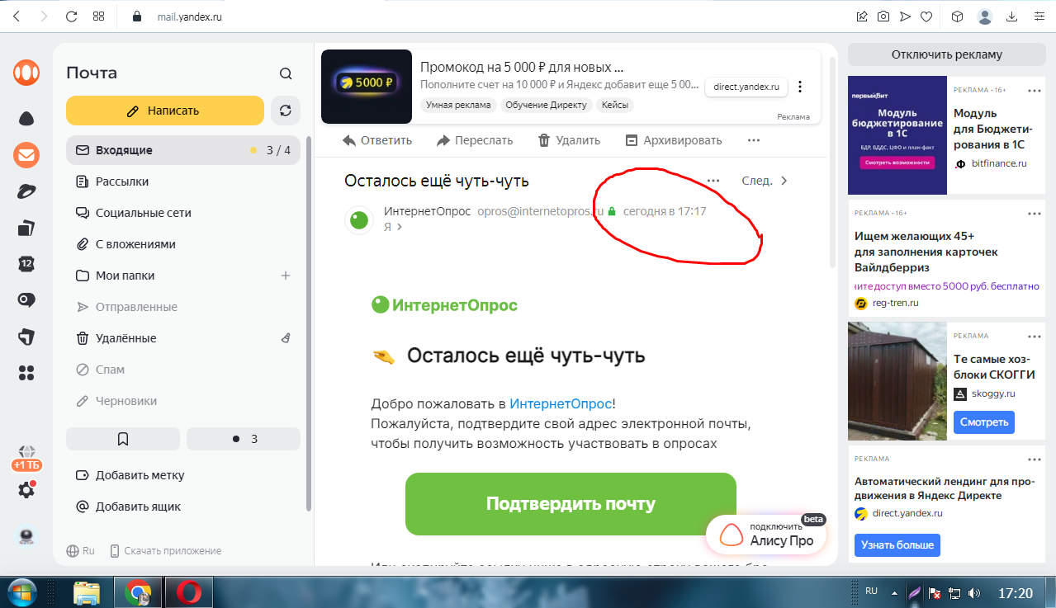Switch language via Ru link
1056x608 pixels.
click(x=81, y=551)
